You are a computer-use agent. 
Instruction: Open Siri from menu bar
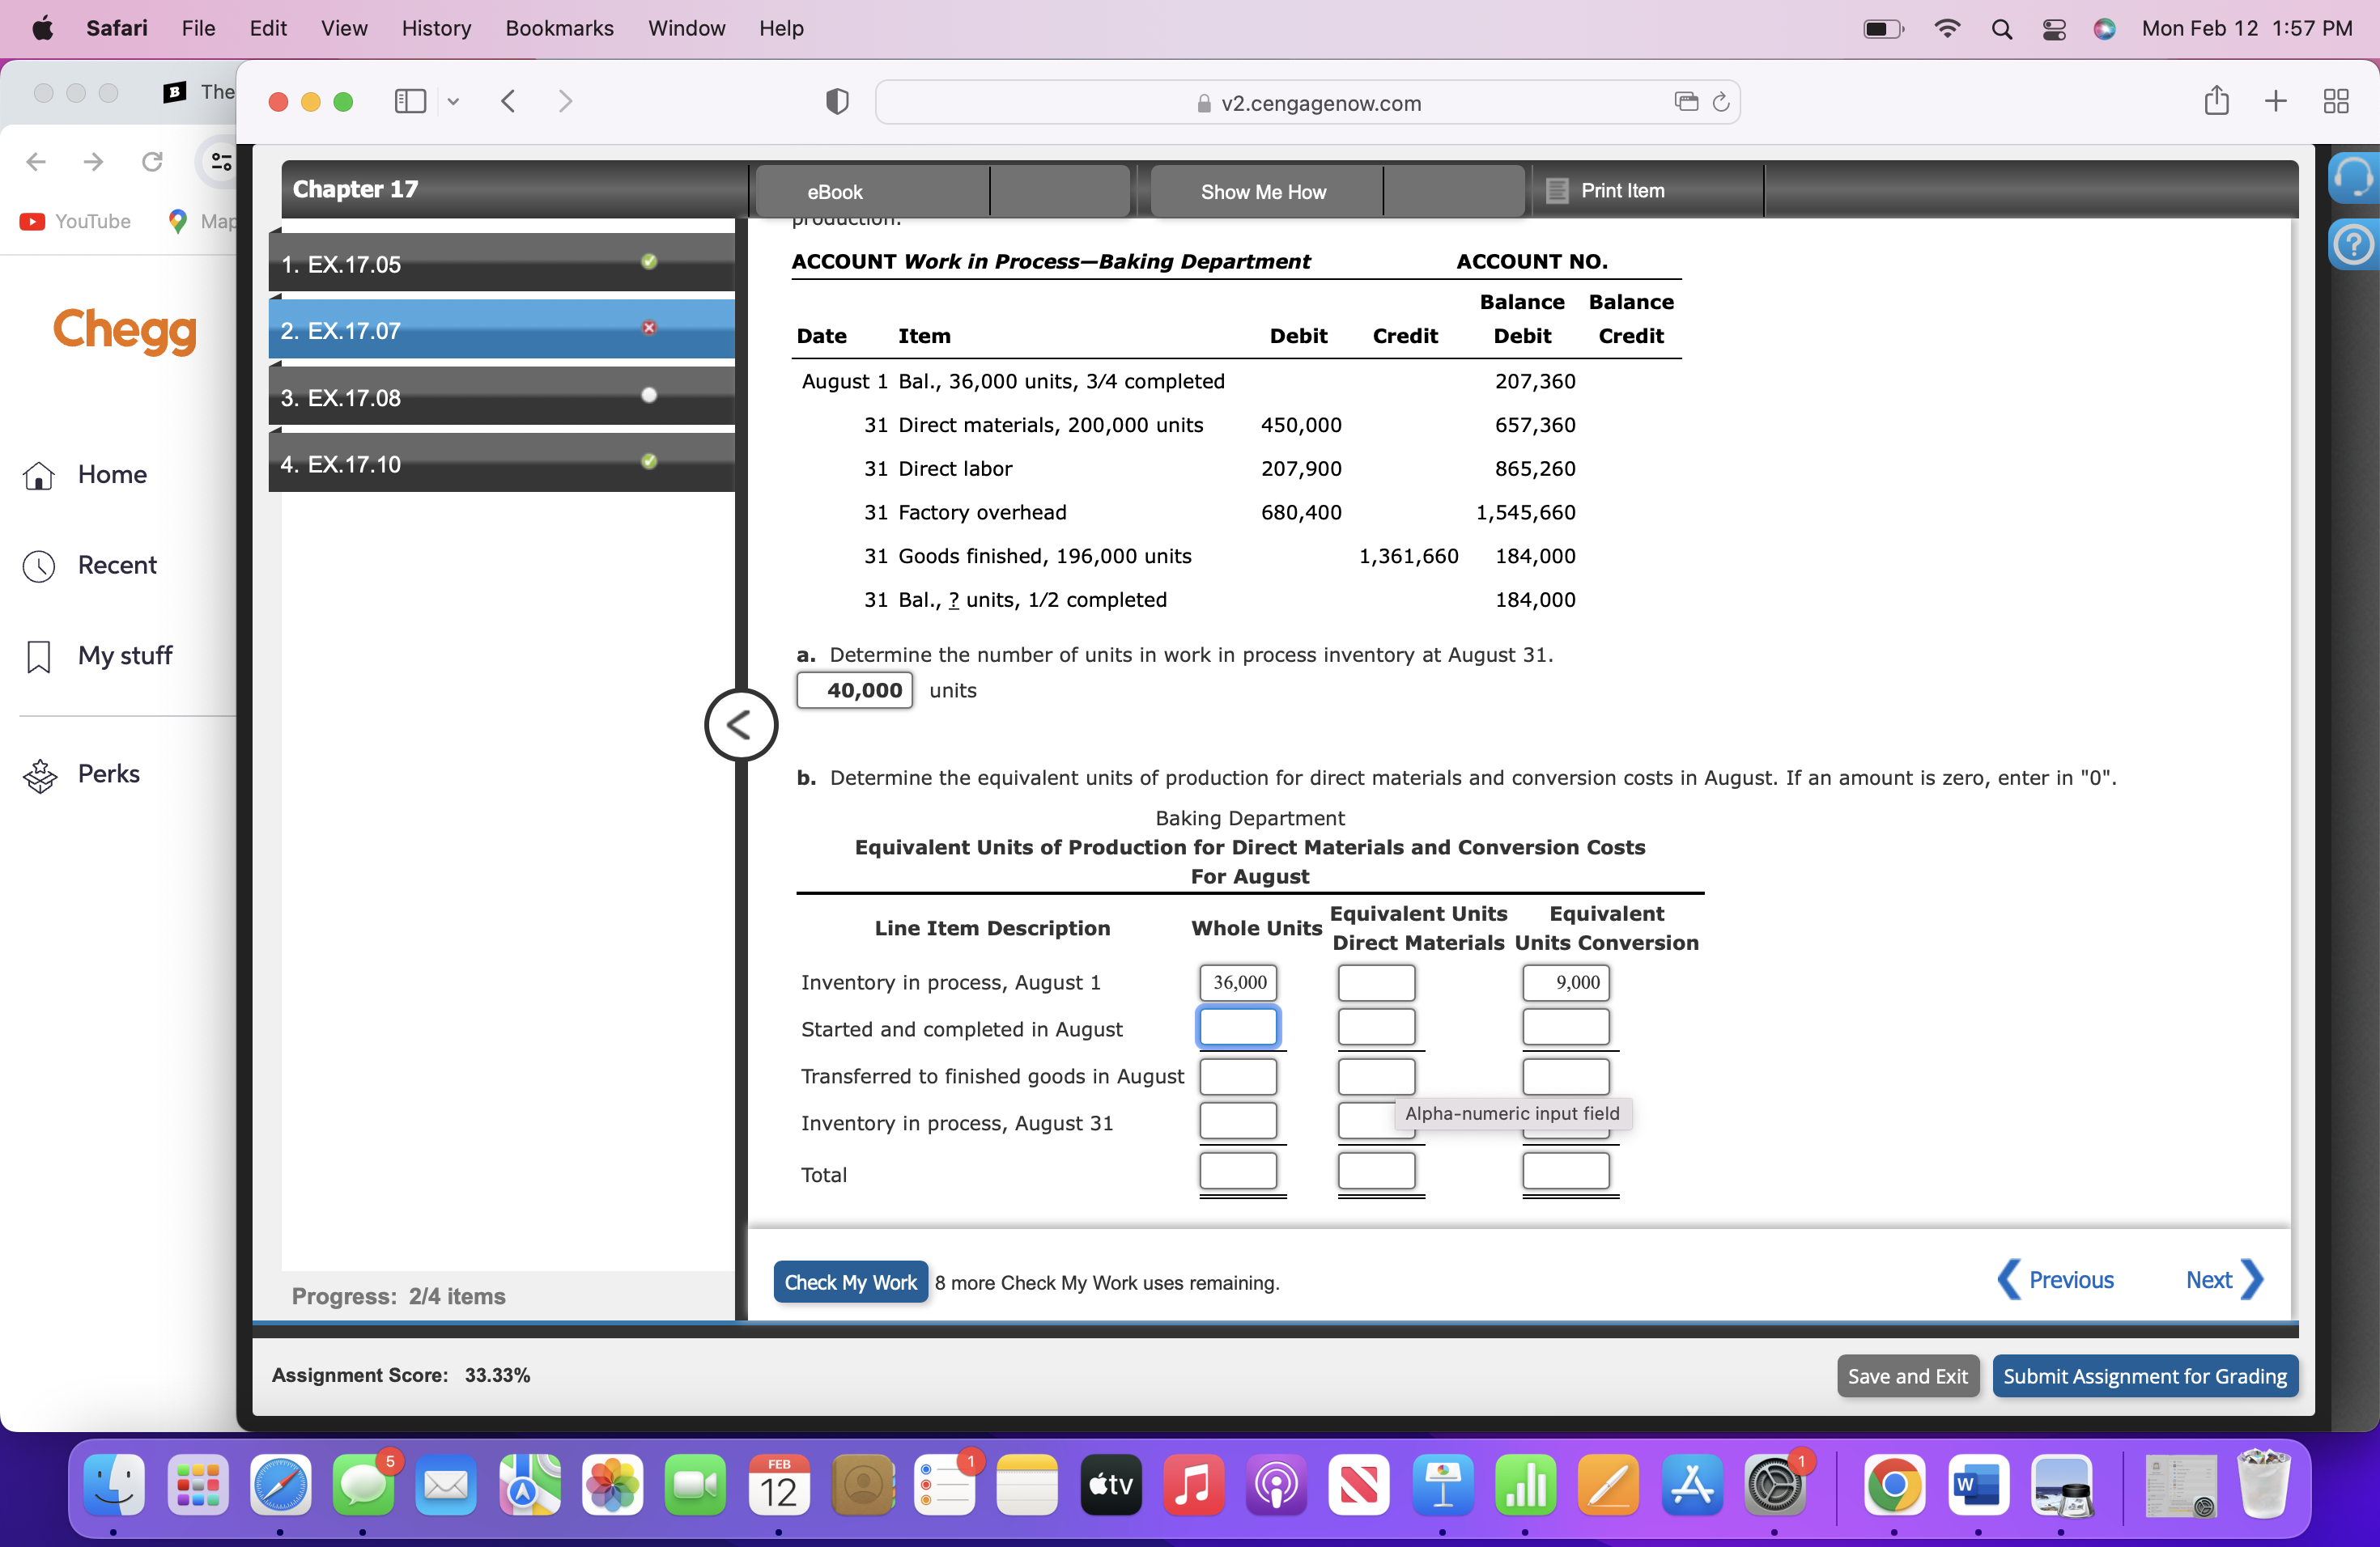(x=2104, y=29)
